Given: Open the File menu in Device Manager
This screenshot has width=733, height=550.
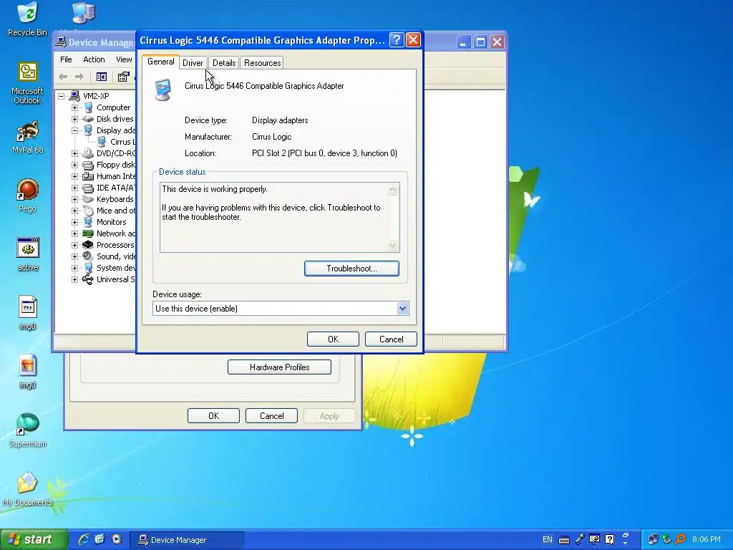Looking at the screenshot, I should 66,59.
